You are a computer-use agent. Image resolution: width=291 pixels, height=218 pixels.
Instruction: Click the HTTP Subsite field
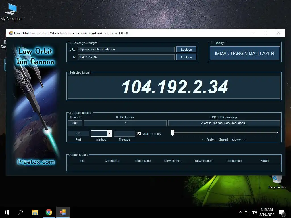pyautogui.click(x=125, y=123)
